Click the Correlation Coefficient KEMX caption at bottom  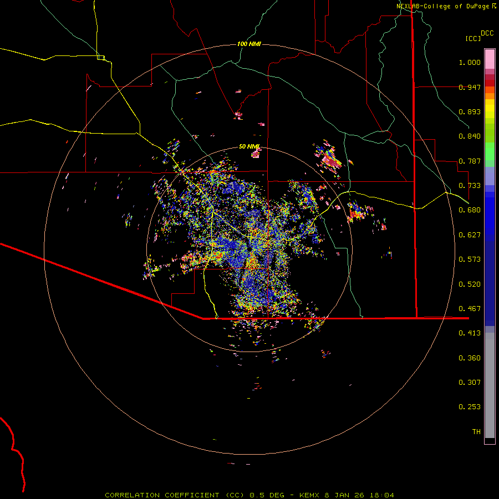tap(249, 495)
